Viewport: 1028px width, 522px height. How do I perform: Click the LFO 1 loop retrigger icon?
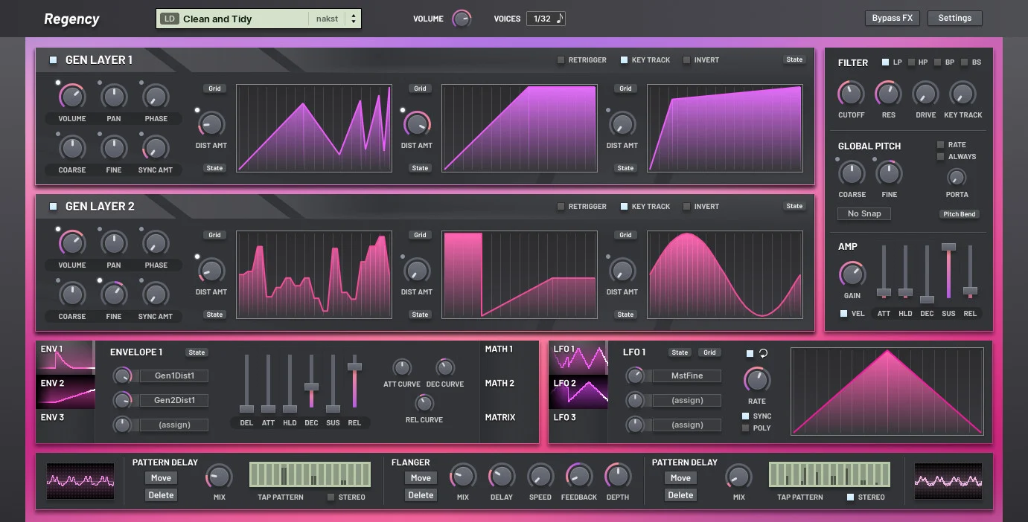pyautogui.click(x=763, y=354)
